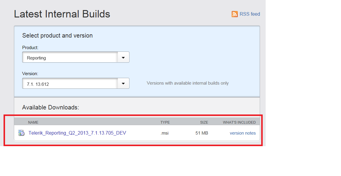Click the Version: label
This screenshot has width=341, height=176.
pyautogui.click(x=30, y=74)
